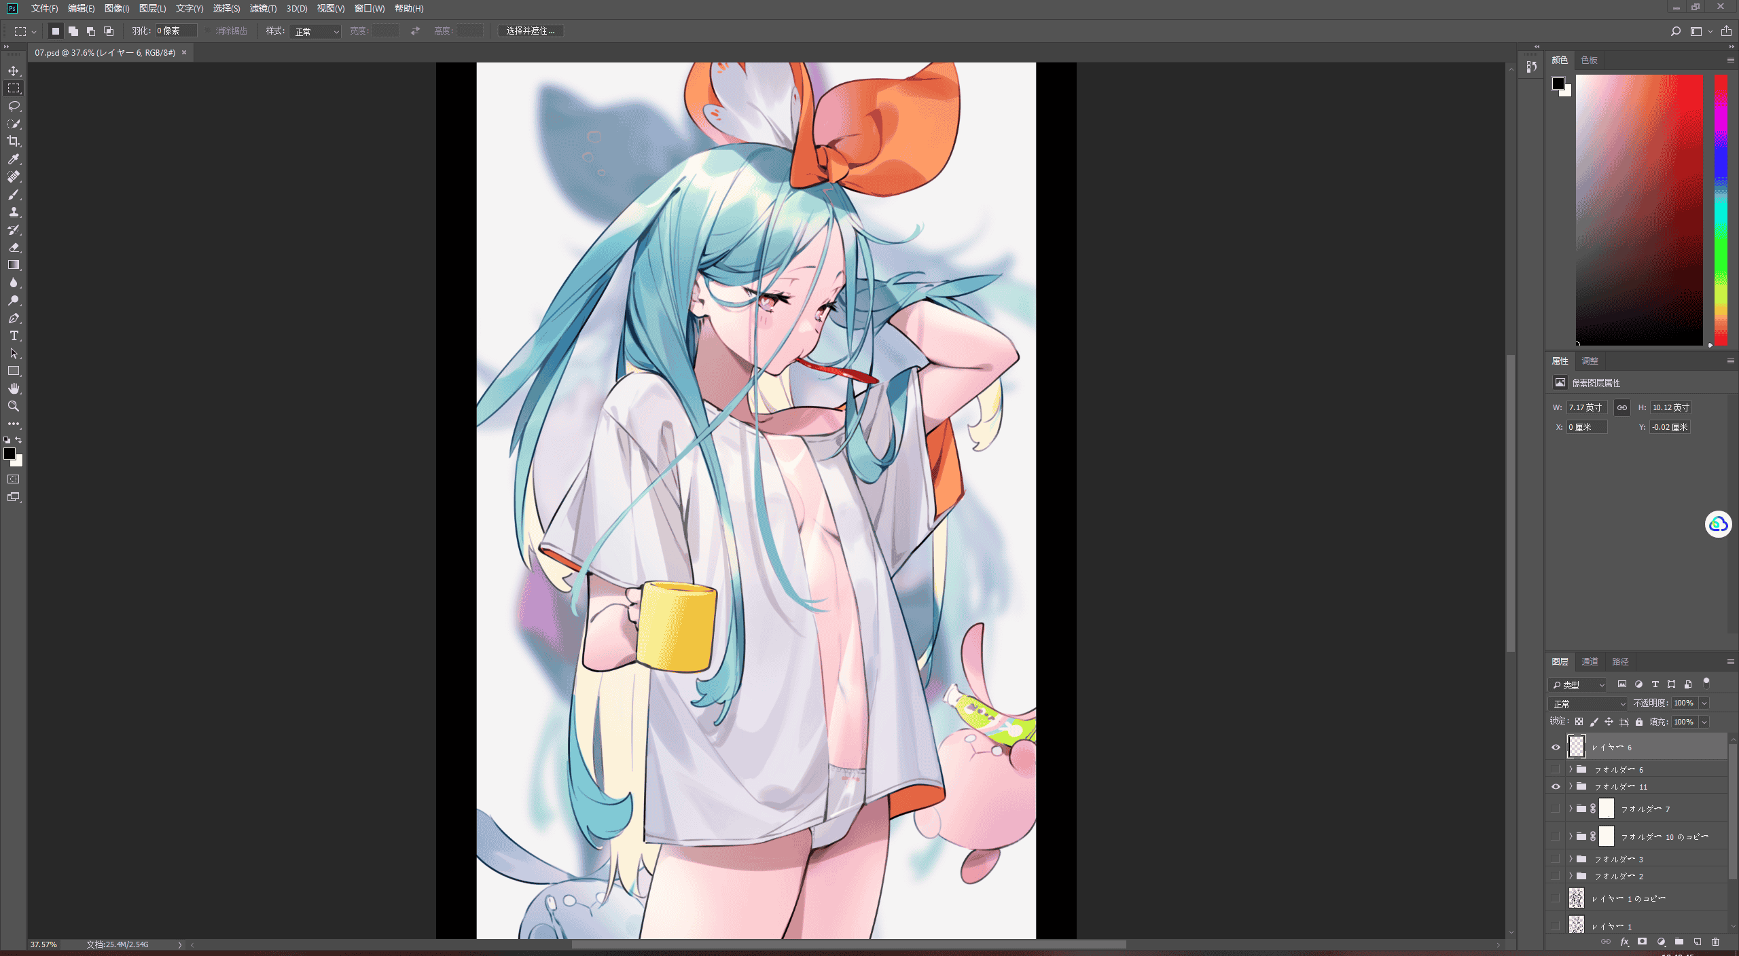This screenshot has height=956, width=1739.
Task: Select the Clone Stamp tool
Action: [x=14, y=213]
